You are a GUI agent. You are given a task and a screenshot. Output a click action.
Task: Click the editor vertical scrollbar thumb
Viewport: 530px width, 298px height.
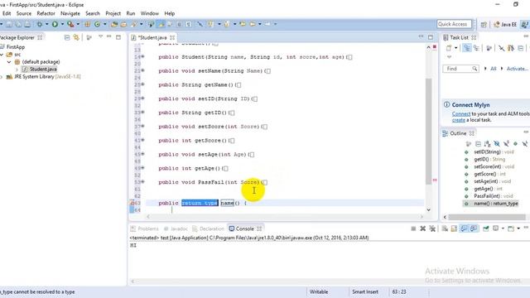coord(429,131)
